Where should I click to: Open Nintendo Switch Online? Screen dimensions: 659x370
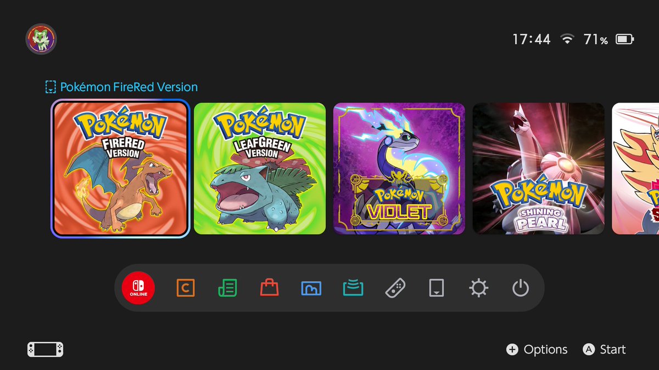(138, 288)
